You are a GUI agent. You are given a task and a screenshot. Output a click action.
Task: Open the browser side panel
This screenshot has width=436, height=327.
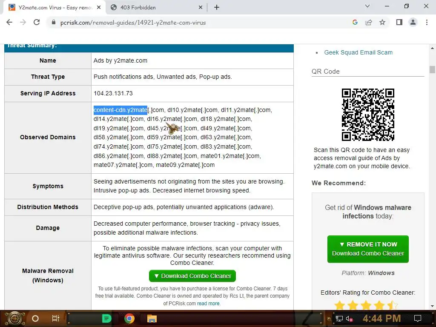(399, 22)
